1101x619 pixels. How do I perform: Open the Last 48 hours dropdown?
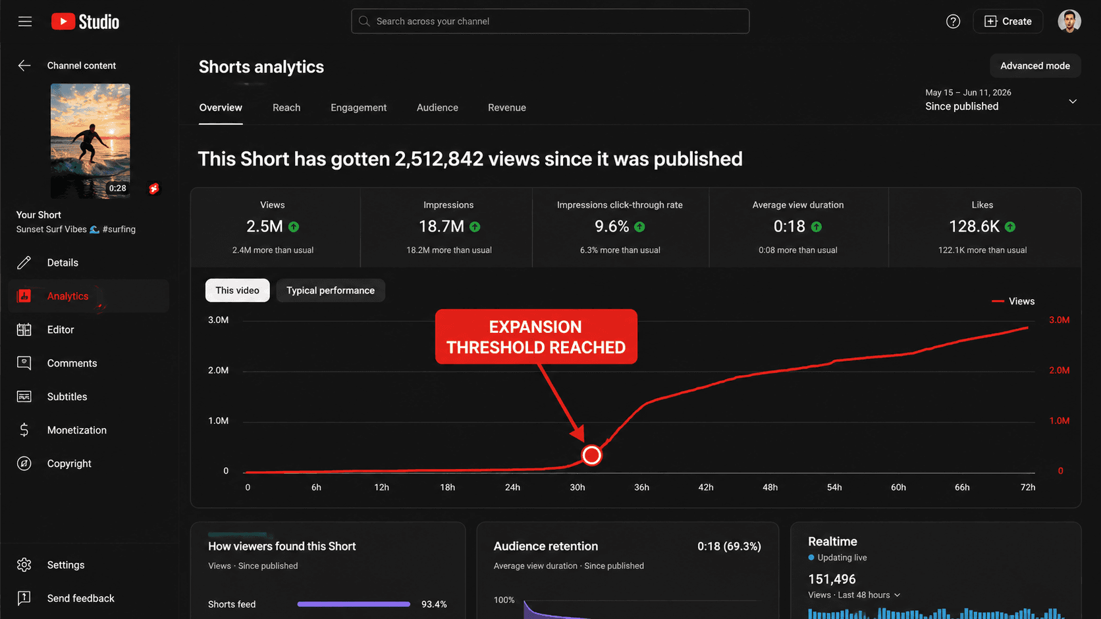point(869,595)
